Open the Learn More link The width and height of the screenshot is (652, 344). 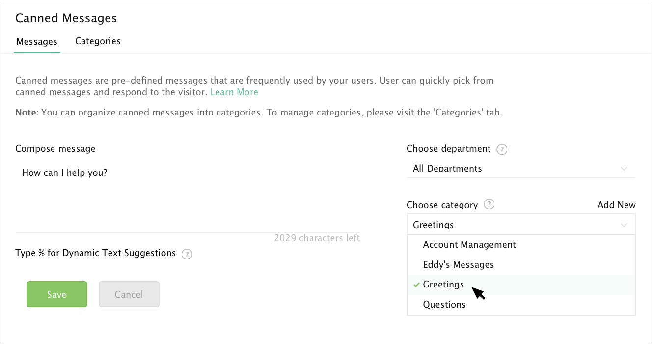point(234,92)
